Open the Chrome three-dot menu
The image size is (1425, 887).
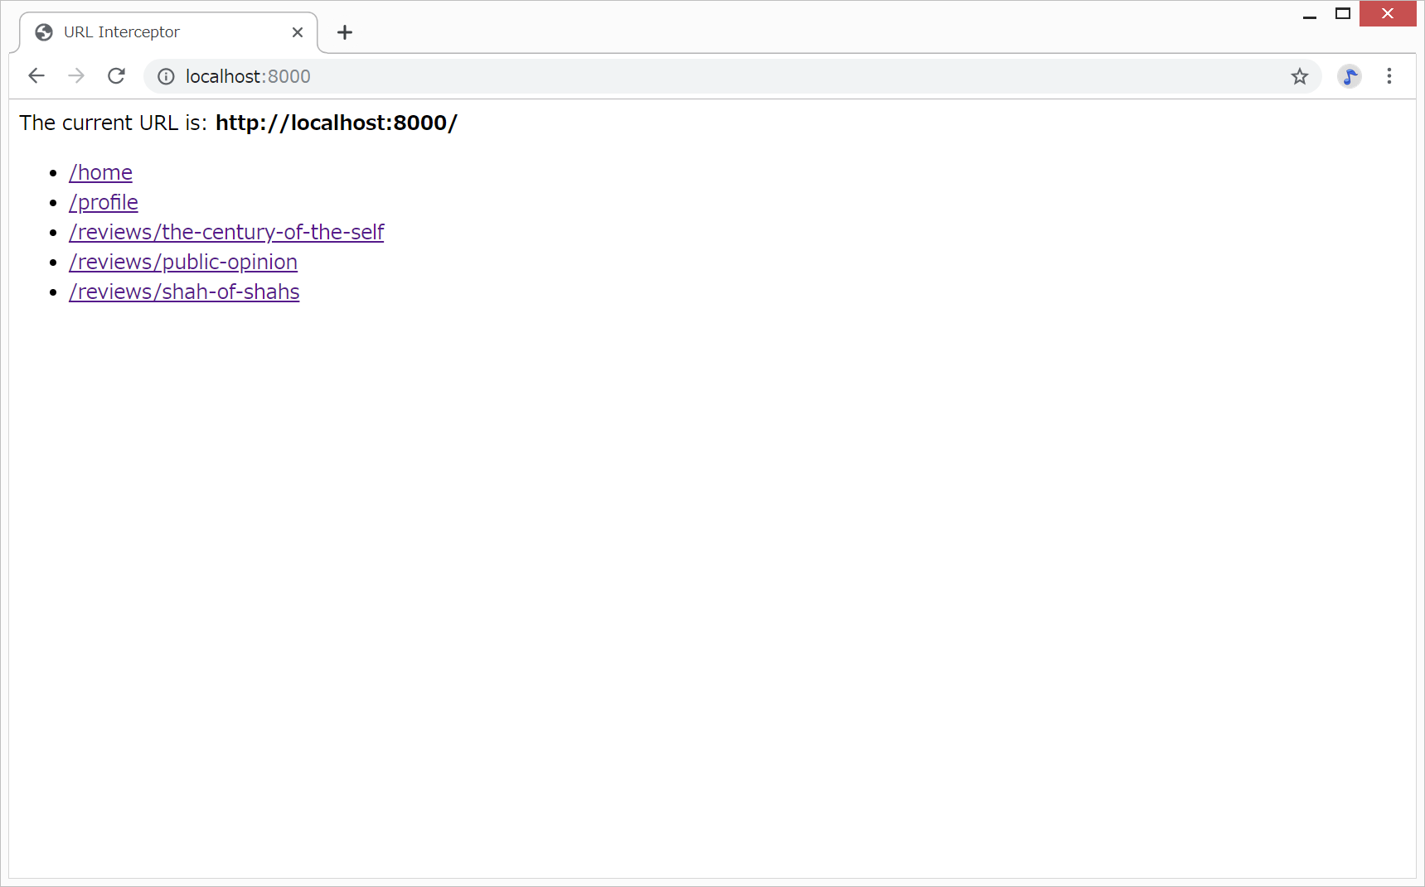1389,76
